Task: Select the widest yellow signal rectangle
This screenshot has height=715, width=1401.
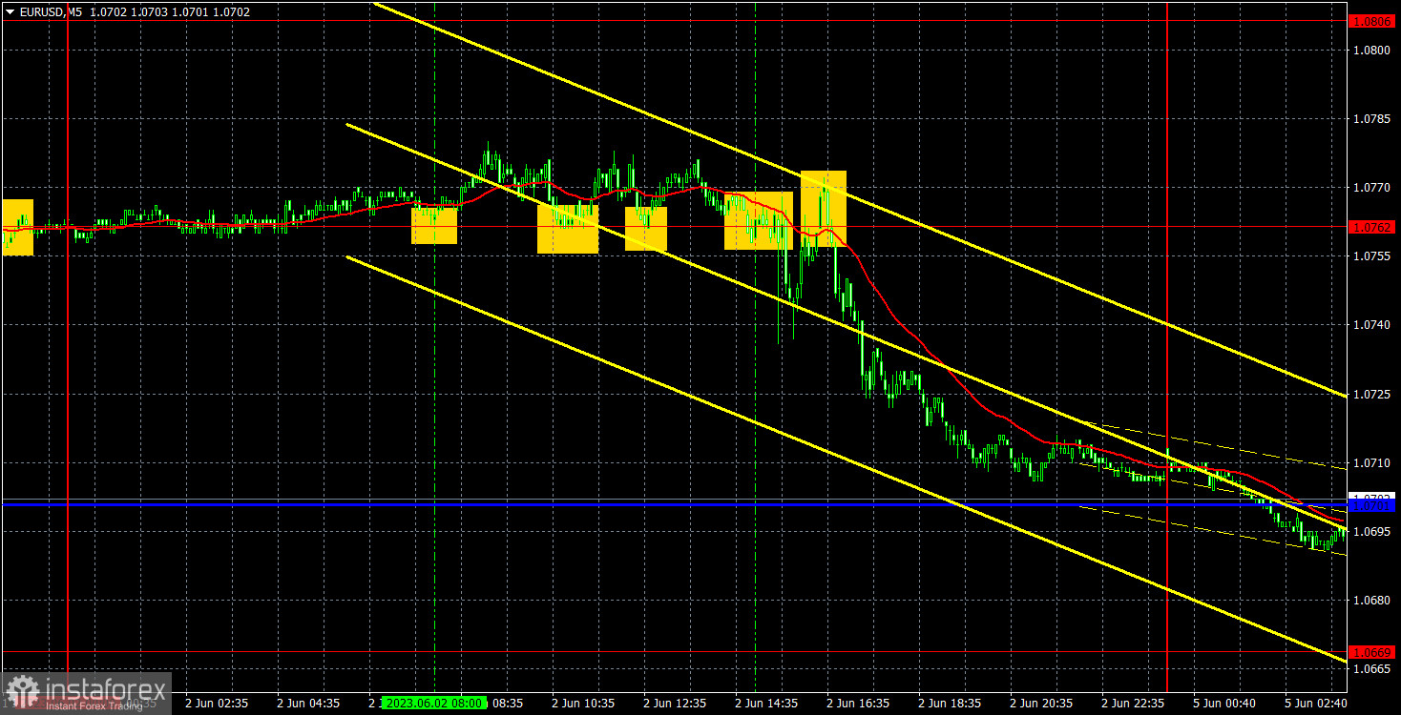Action: click(759, 220)
